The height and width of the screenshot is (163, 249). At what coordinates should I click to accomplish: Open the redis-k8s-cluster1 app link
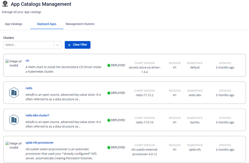(37, 115)
